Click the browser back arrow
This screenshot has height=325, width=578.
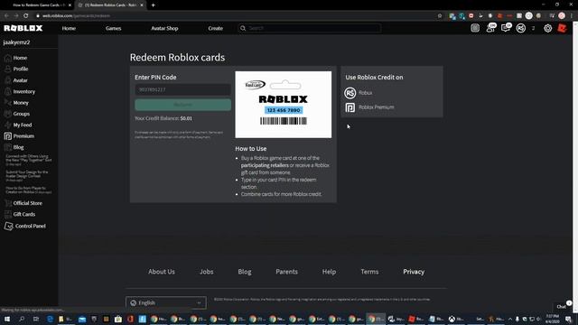6,16
